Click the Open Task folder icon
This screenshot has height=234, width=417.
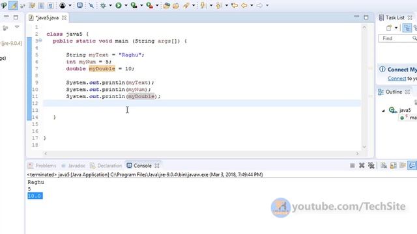[x=176, y=5]
